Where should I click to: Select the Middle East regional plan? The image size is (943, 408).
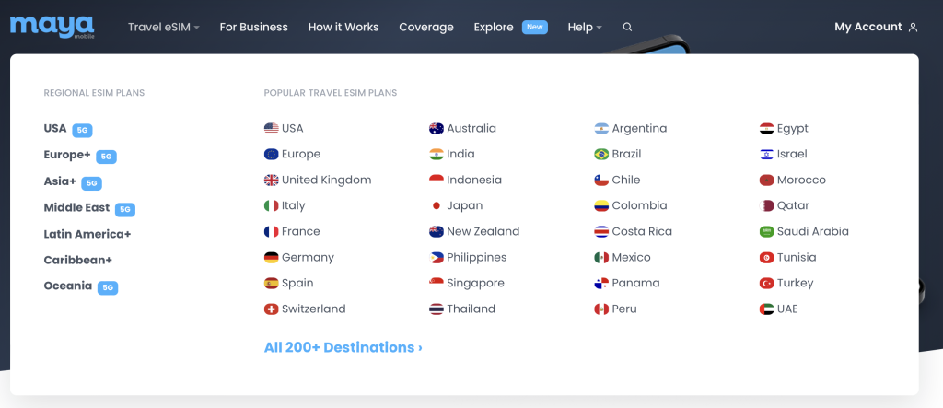tap(89, 208)
